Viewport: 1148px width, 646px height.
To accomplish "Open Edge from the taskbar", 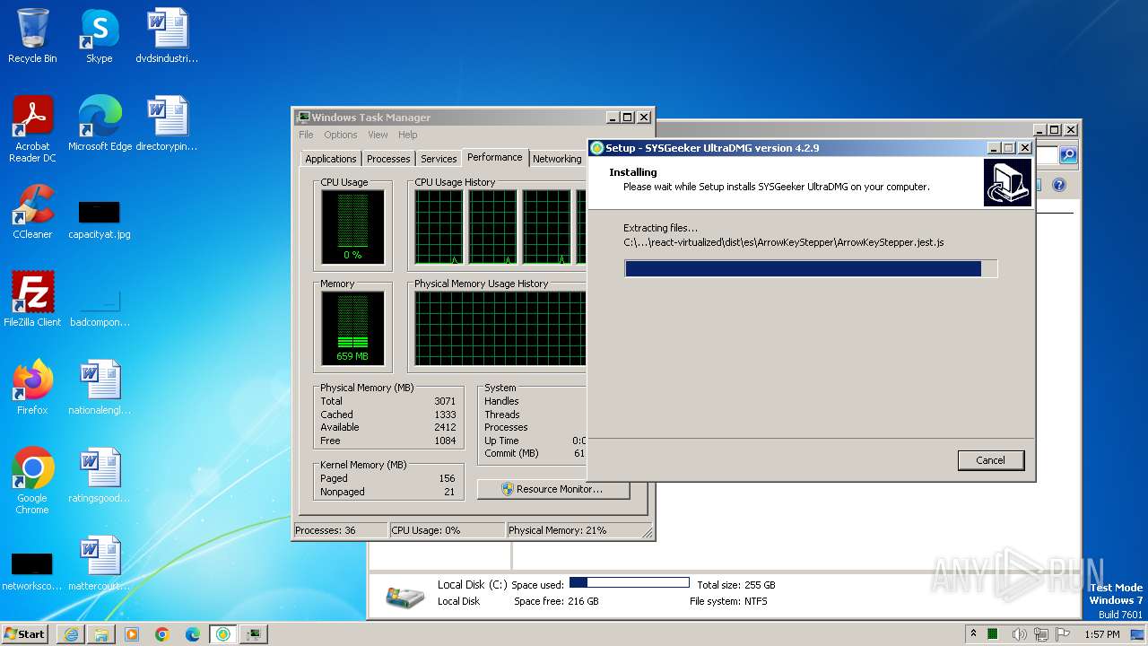I will (193, 634).
